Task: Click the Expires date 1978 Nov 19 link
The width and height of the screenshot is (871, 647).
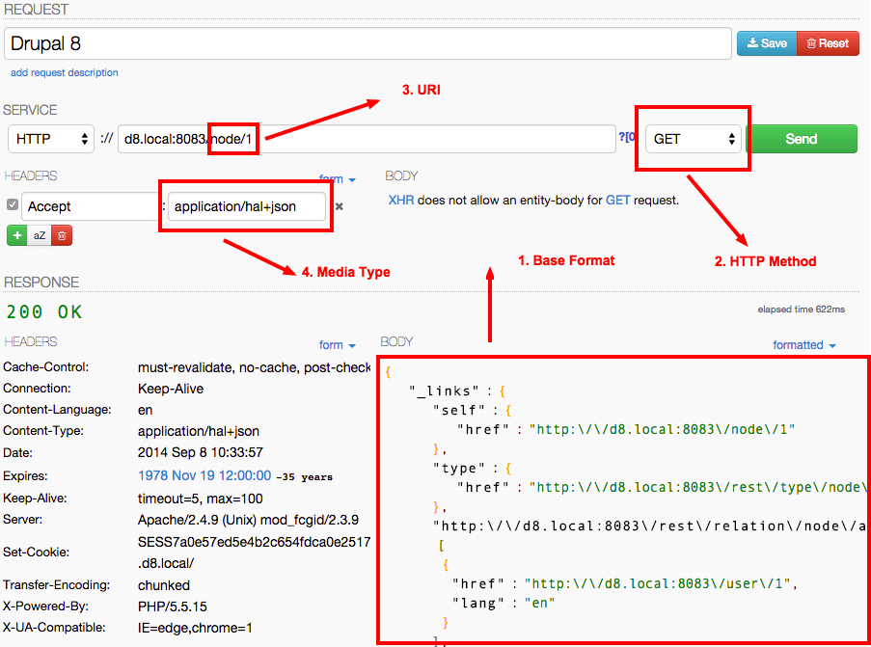Action: (204, 476)
